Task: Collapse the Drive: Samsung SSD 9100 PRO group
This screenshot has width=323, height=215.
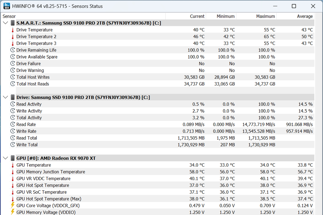Action: (x=5, y=97)
